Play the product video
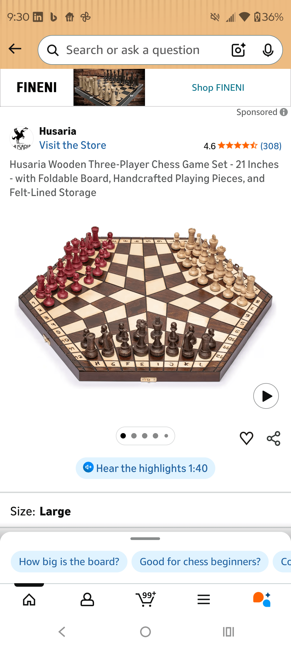 point(266,396)
